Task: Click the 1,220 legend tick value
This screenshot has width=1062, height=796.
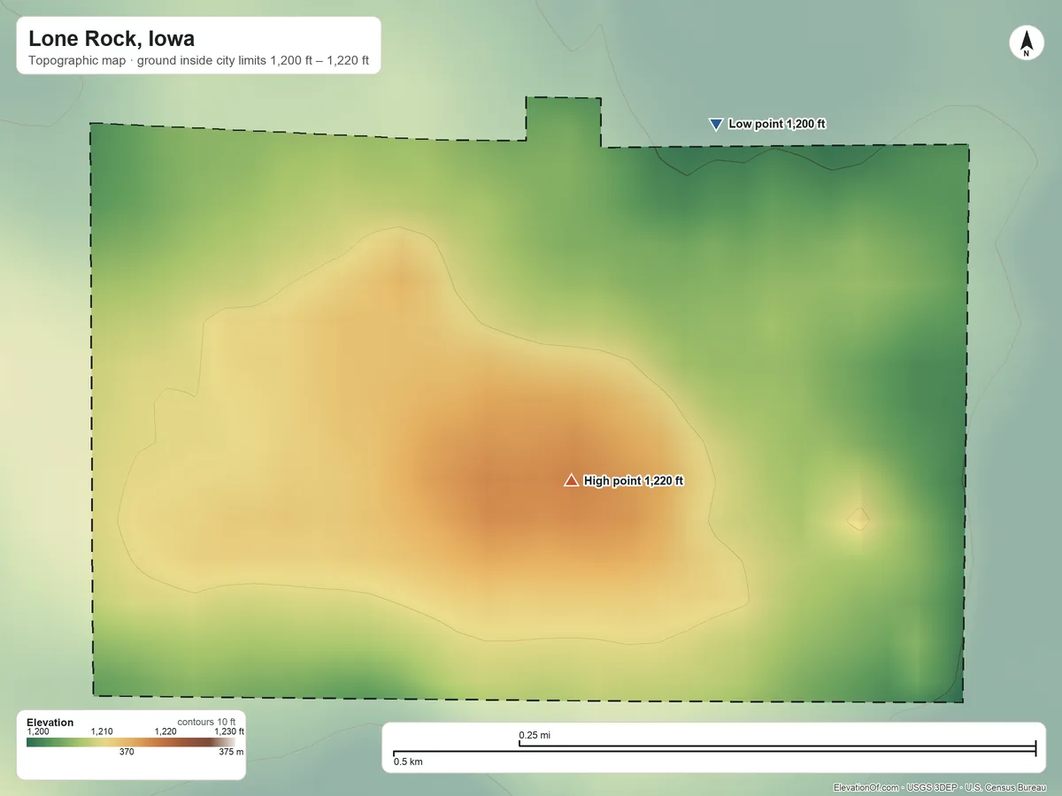Action: point(165,731)
